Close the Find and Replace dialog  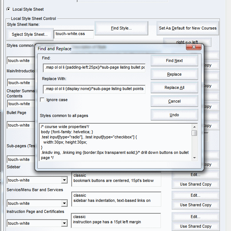coord(194,47)
